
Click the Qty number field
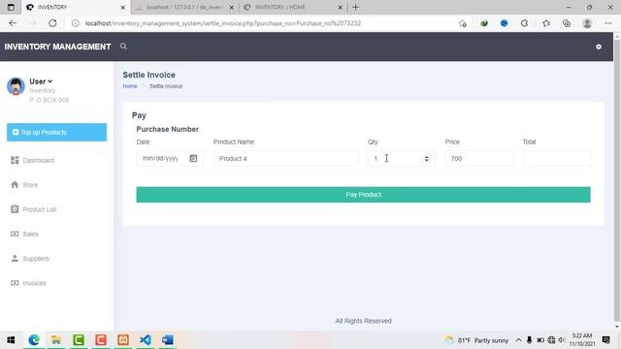click(401, 158)
